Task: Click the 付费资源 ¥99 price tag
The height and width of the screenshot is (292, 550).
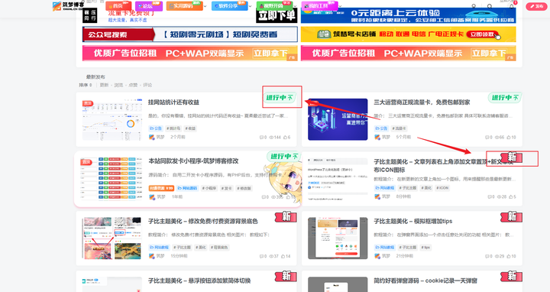Action: pos(161,188)
